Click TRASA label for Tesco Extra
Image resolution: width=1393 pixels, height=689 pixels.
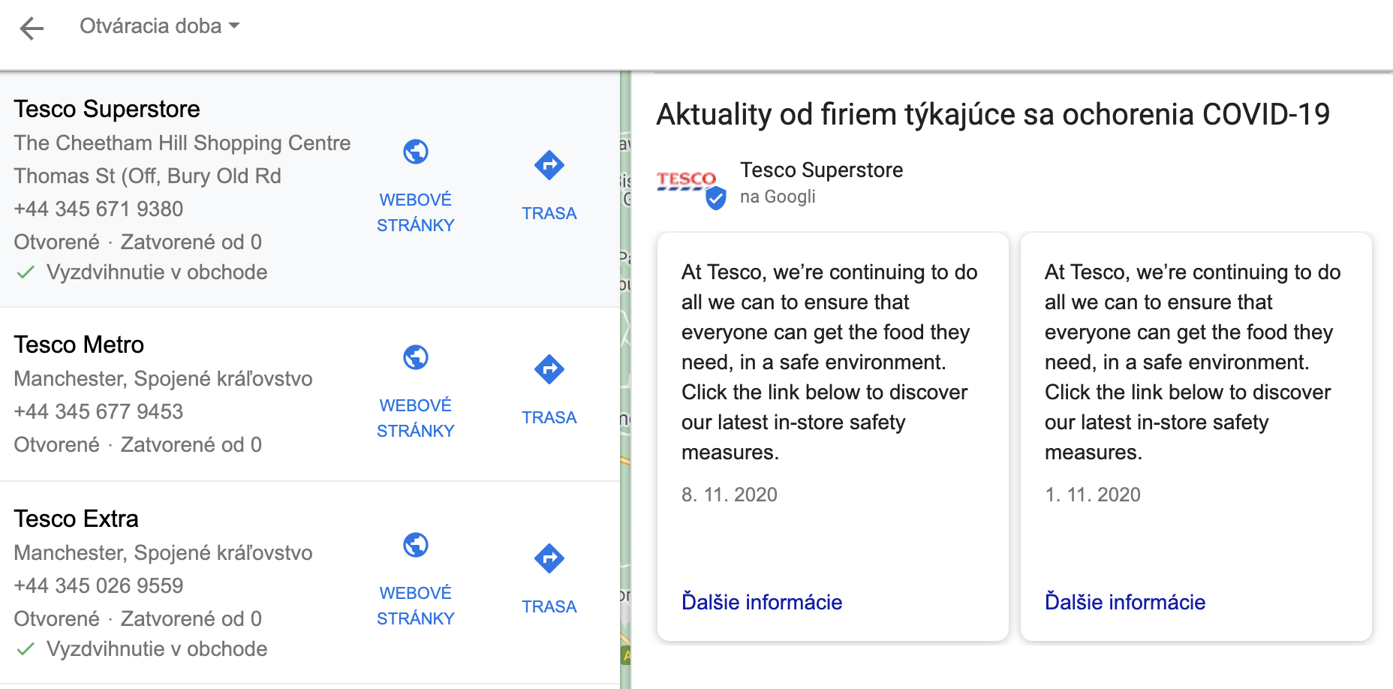click(x=549, y=606)
